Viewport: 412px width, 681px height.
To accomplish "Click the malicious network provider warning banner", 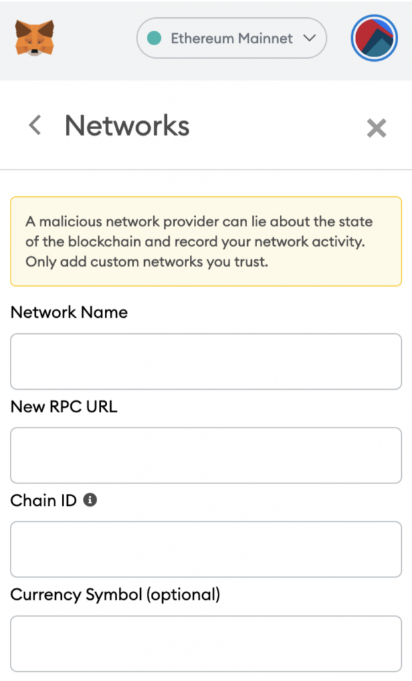I will point(206,241).
